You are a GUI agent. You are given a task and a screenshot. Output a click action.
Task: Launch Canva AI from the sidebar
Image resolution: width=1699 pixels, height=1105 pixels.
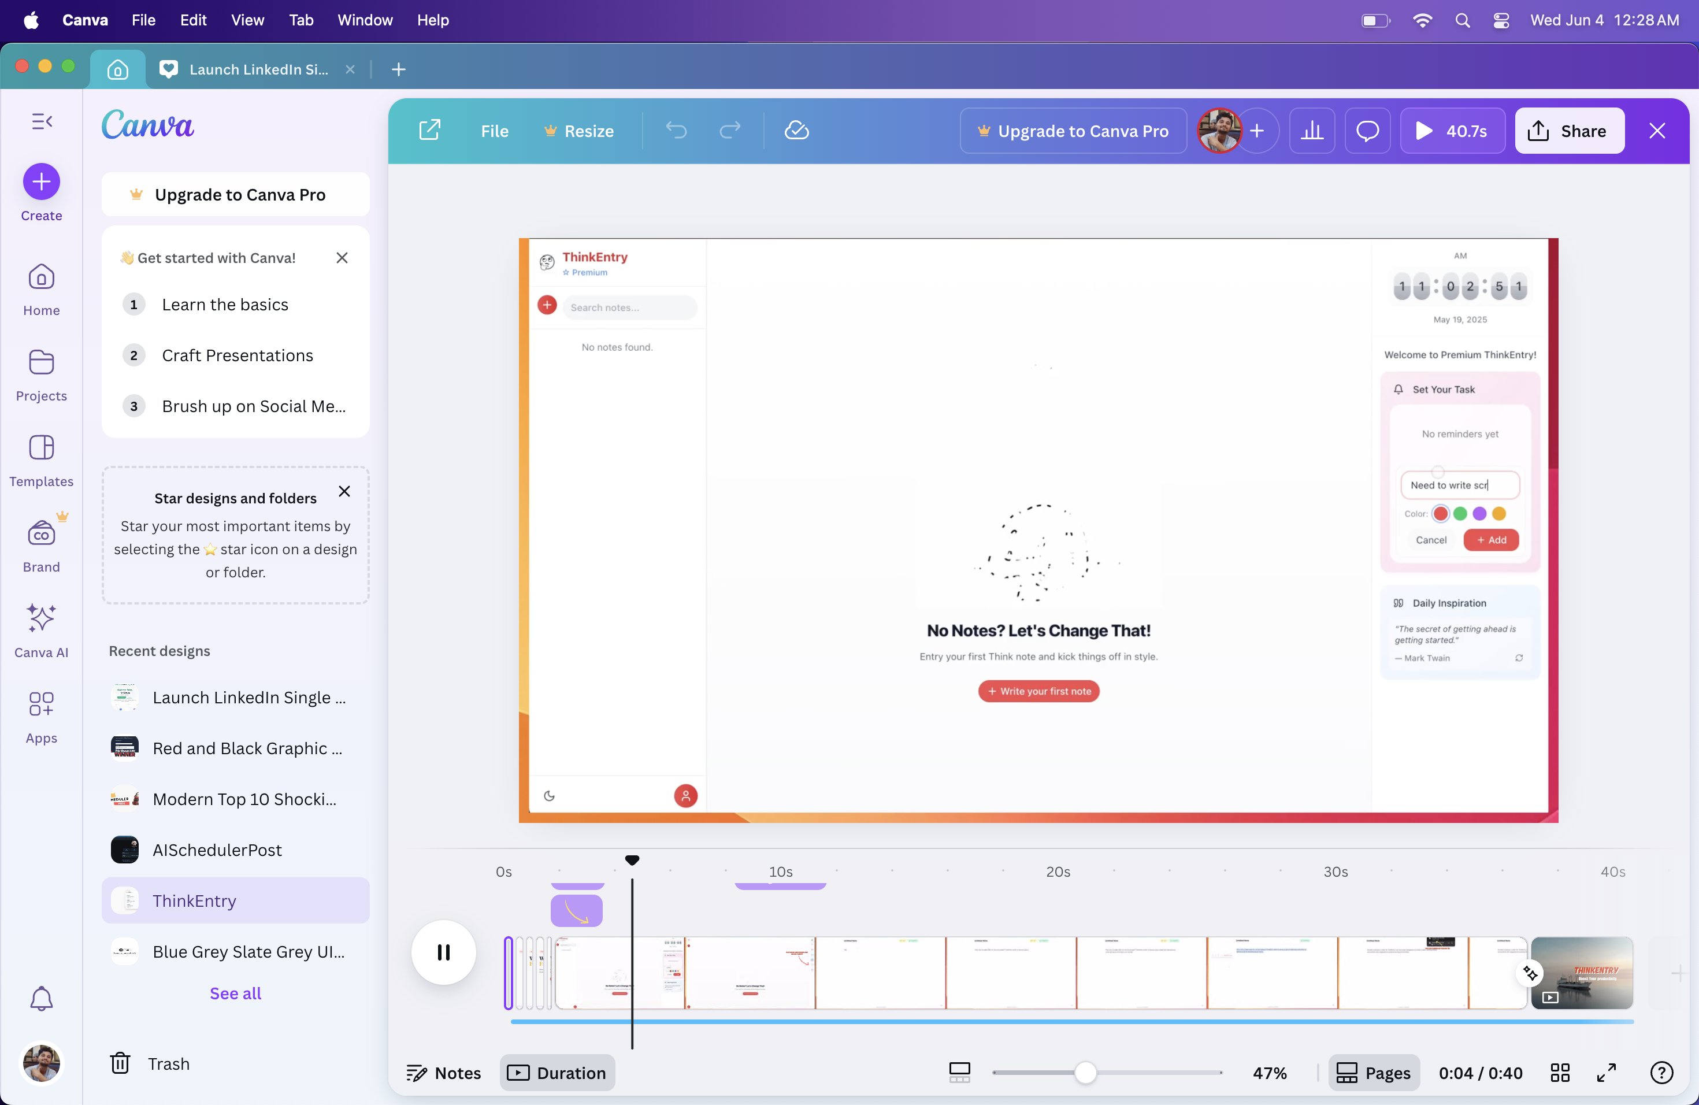pyautogui.click(x=42, y=631)
